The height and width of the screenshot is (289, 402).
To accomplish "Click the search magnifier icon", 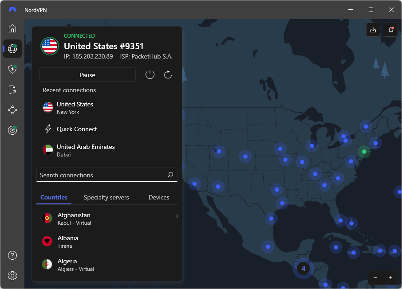I will coord(170,175).
